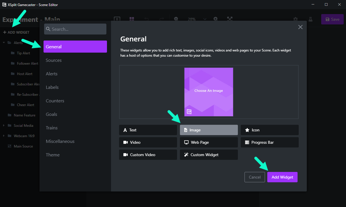The height and width of the screenshot is (207, 346).
Task: Collapse the Alerts folder tree
Action: tap(4, 43)
